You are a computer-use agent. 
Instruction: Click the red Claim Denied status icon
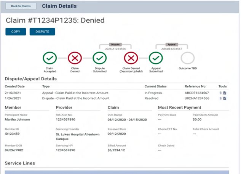point(75,58)
